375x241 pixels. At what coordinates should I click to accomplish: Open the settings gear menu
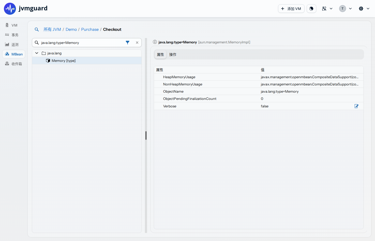coord(364,9)
